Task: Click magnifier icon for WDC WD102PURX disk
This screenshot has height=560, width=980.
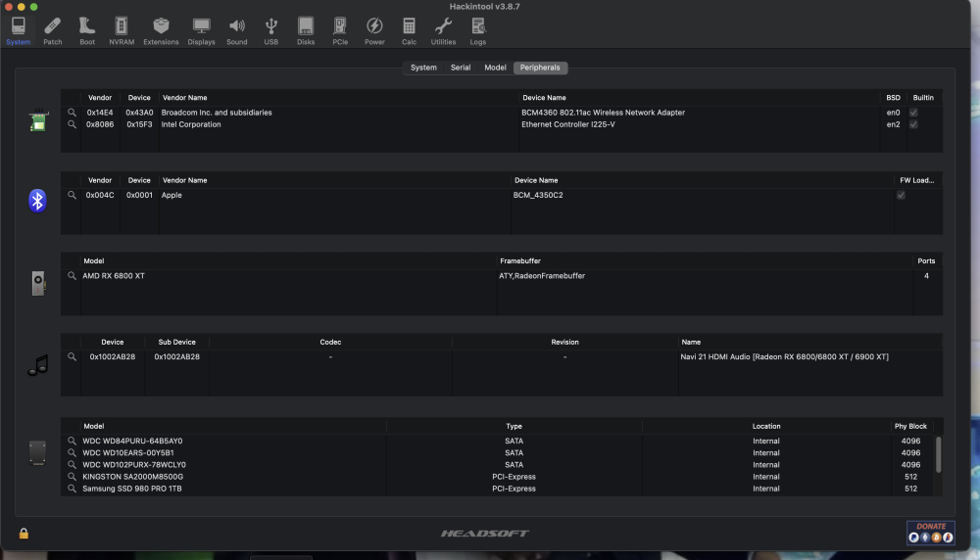Action: pos(72,464)
